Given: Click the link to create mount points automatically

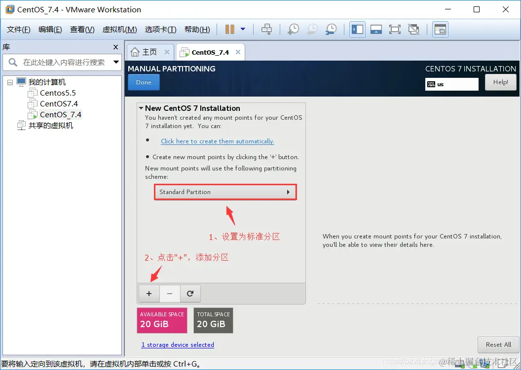Looking at the screenshot, I should (217, 141).
